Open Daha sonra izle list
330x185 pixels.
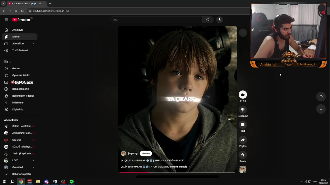(20, 89)
